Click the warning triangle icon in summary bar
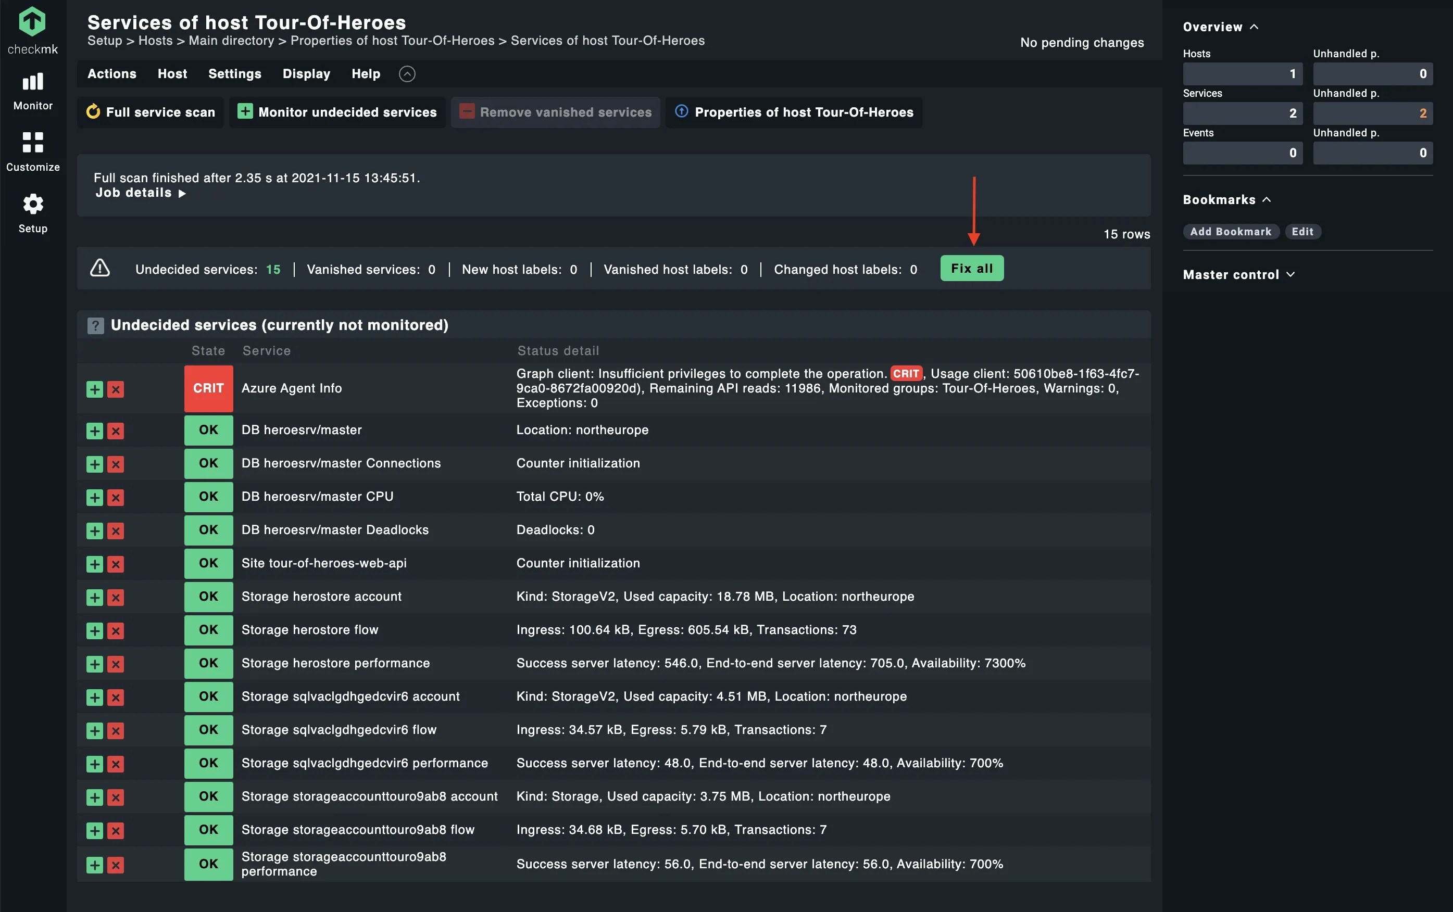This screenshot has width=1453, height=912. [x=99, y=268]
